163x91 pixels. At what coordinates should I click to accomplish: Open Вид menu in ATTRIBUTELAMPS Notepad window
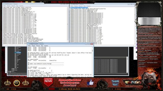[42, 46]
